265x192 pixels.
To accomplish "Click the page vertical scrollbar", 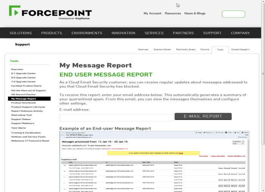I will click(263, 74).
